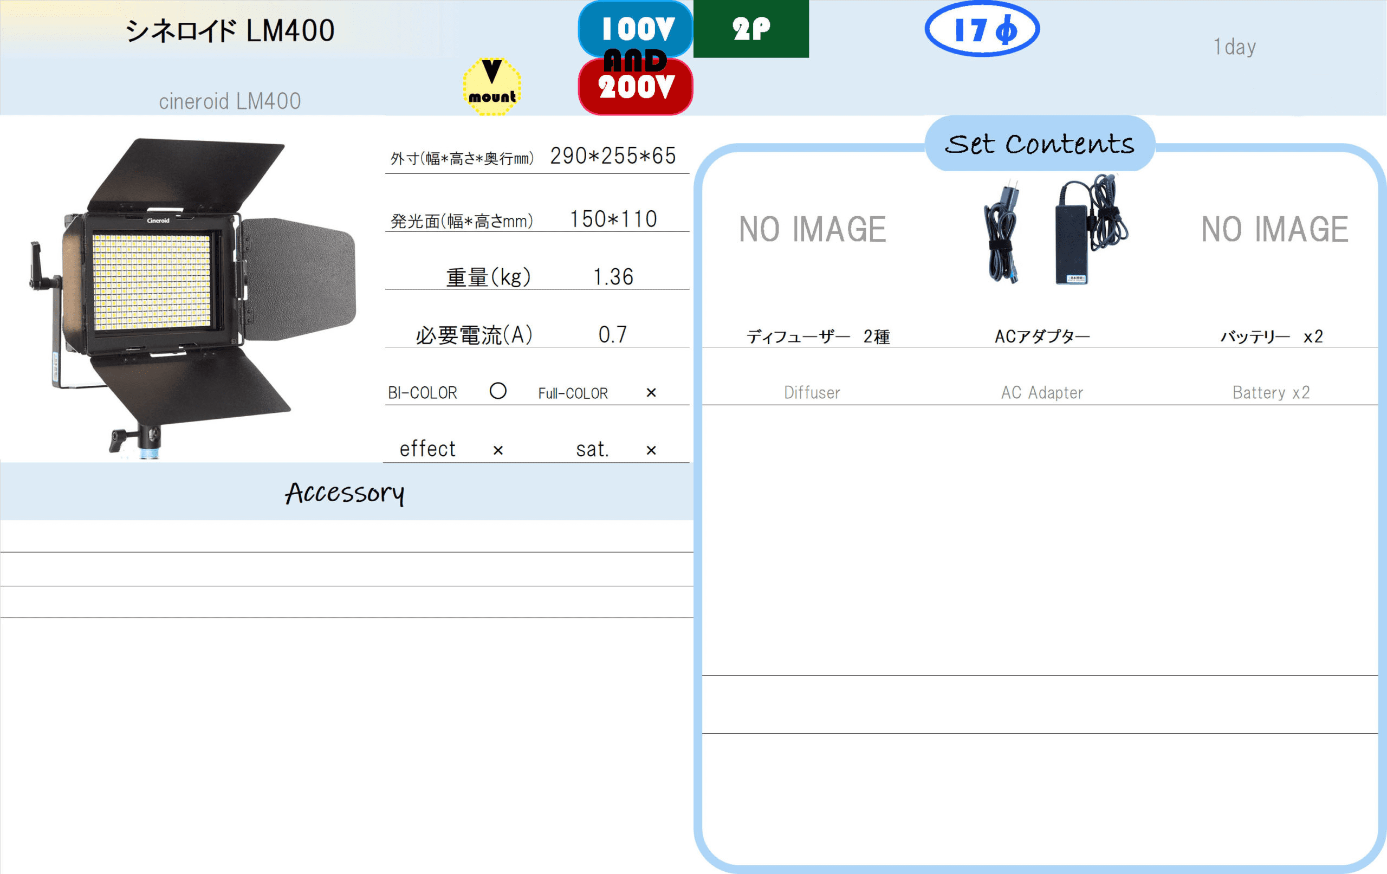Click the green 2P badge

751,29
